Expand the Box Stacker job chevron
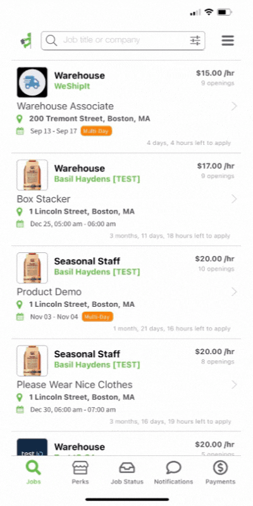Screen dimensions: 253x506 coord(234,199)
